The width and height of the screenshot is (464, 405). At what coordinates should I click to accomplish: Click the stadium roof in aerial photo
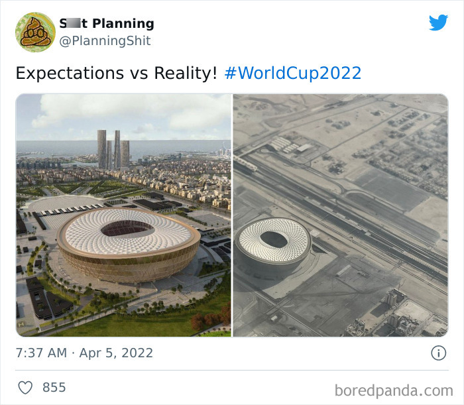coord(273,241)
